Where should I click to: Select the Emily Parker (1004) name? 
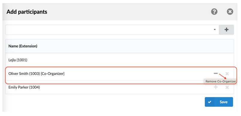coord(24,87)
